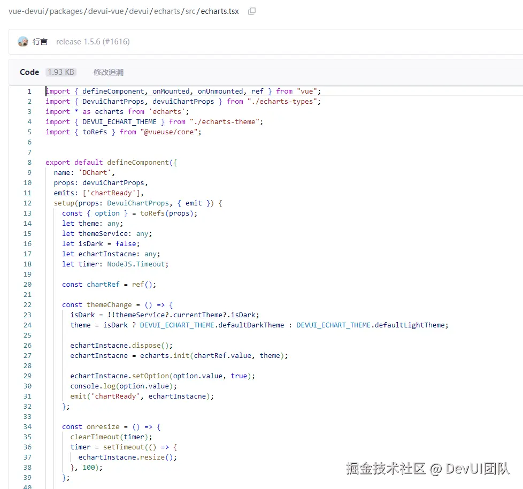Select line number 12

point(28,203)
